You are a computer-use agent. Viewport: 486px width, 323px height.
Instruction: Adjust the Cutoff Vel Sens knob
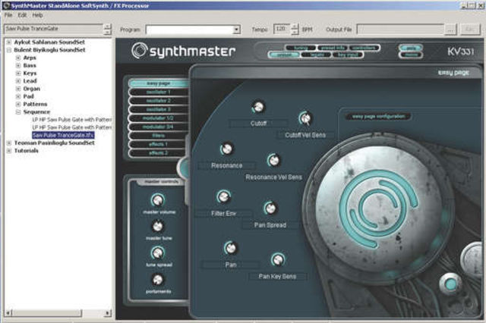pos(305,118)
